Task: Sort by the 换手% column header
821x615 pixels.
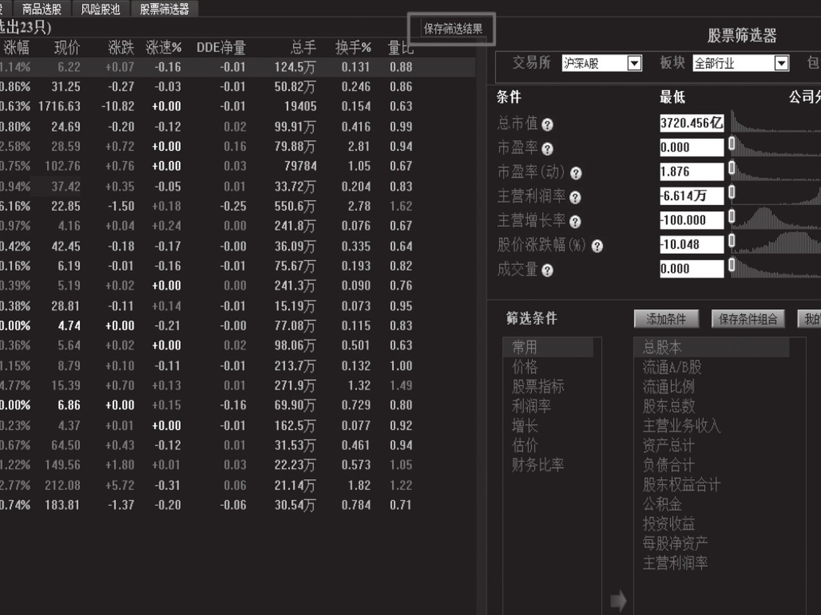Action: pyautogui.click(x=353, y=48)
